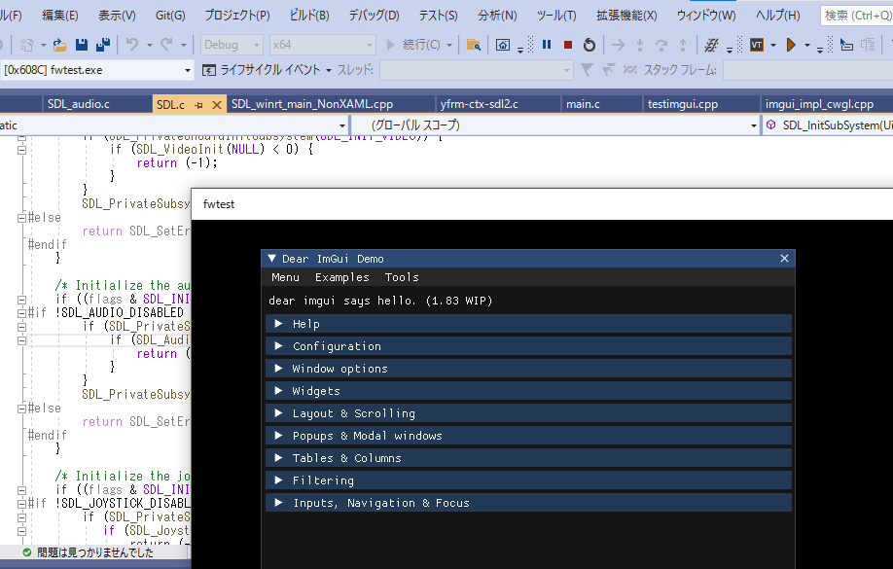Open the ImGui Menu menu
This screenshot has height=569, width=893.
[285, 277]
